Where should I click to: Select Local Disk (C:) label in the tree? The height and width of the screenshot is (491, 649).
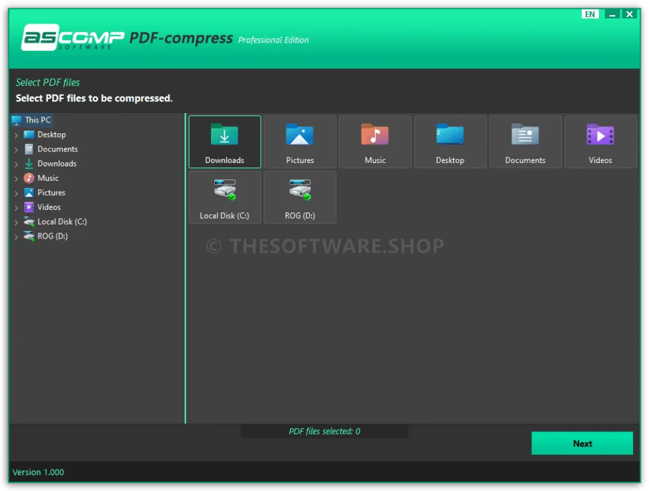(62, 221)
